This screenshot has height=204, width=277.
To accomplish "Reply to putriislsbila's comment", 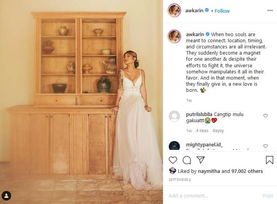I will click(x=218, y=131).
